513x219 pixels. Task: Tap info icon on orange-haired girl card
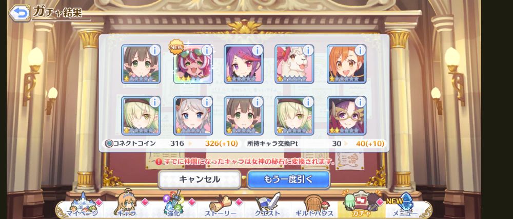click(x=361, y=50)
